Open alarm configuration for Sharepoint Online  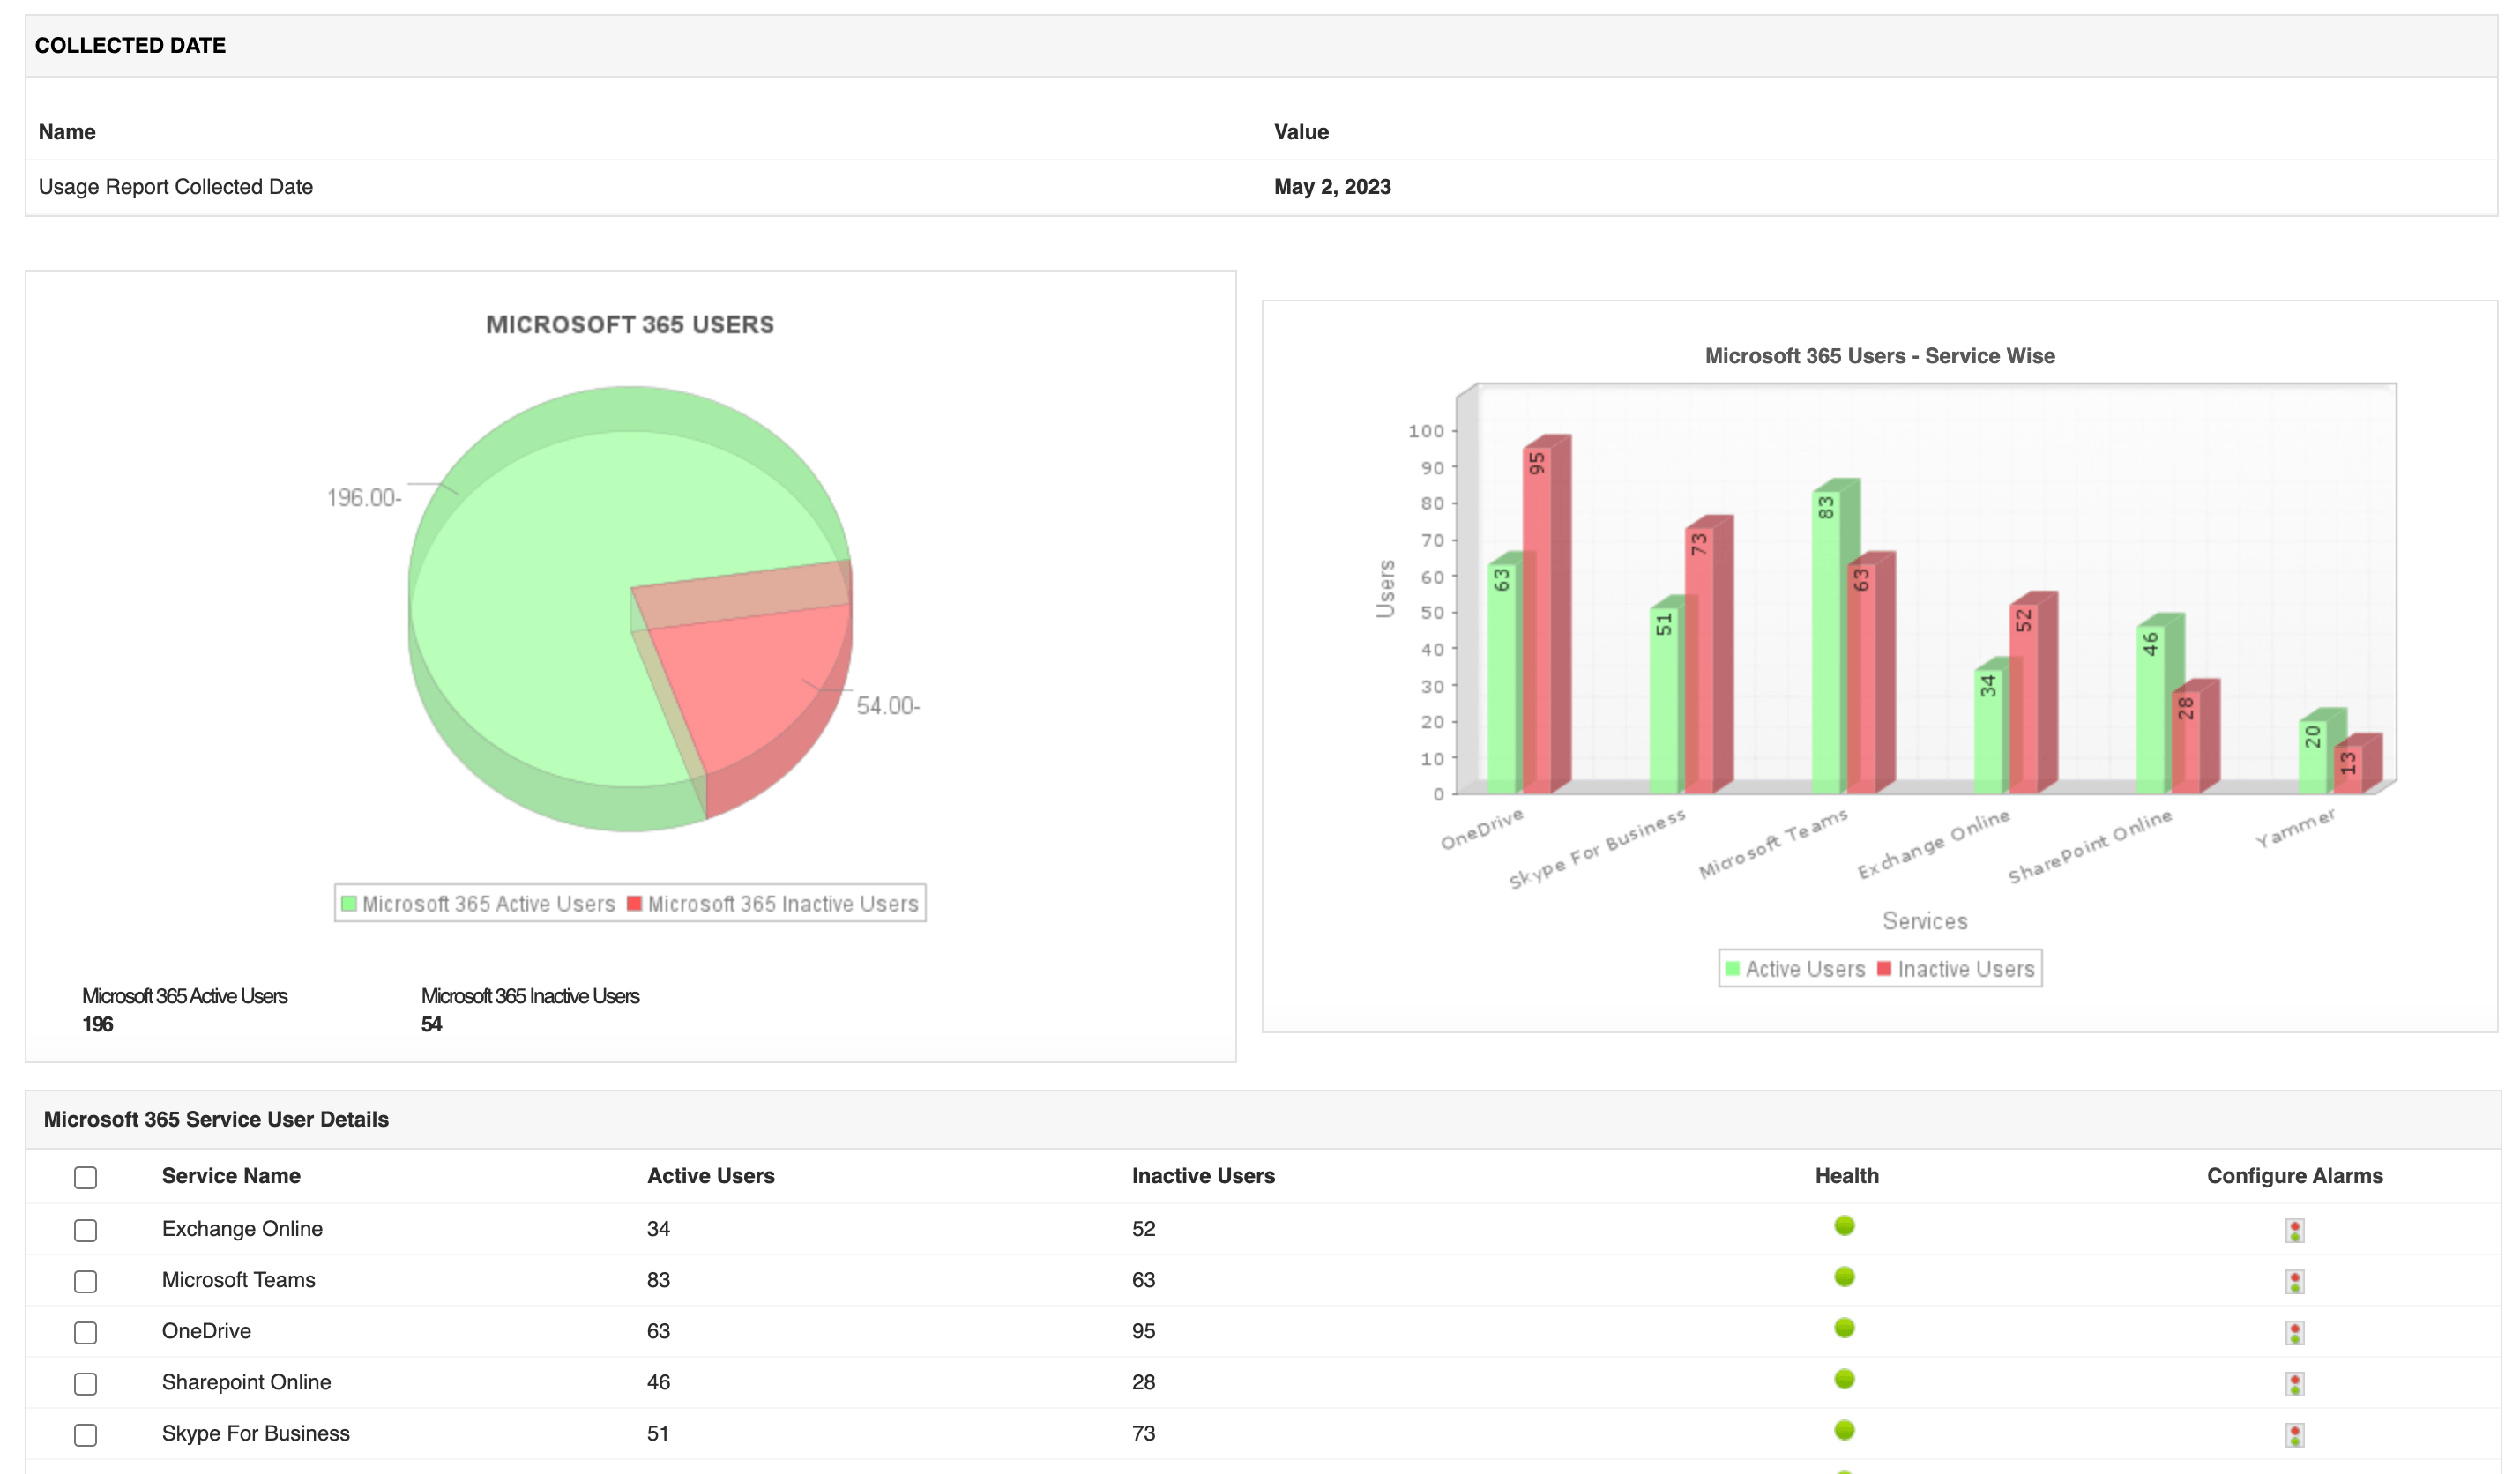pyautogui.click(x=2294, y=1383)
